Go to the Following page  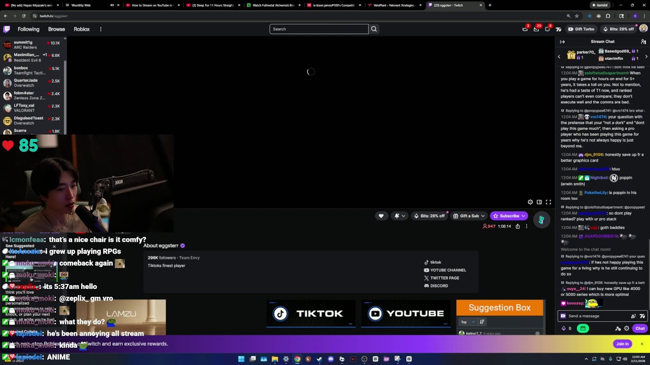28,29
